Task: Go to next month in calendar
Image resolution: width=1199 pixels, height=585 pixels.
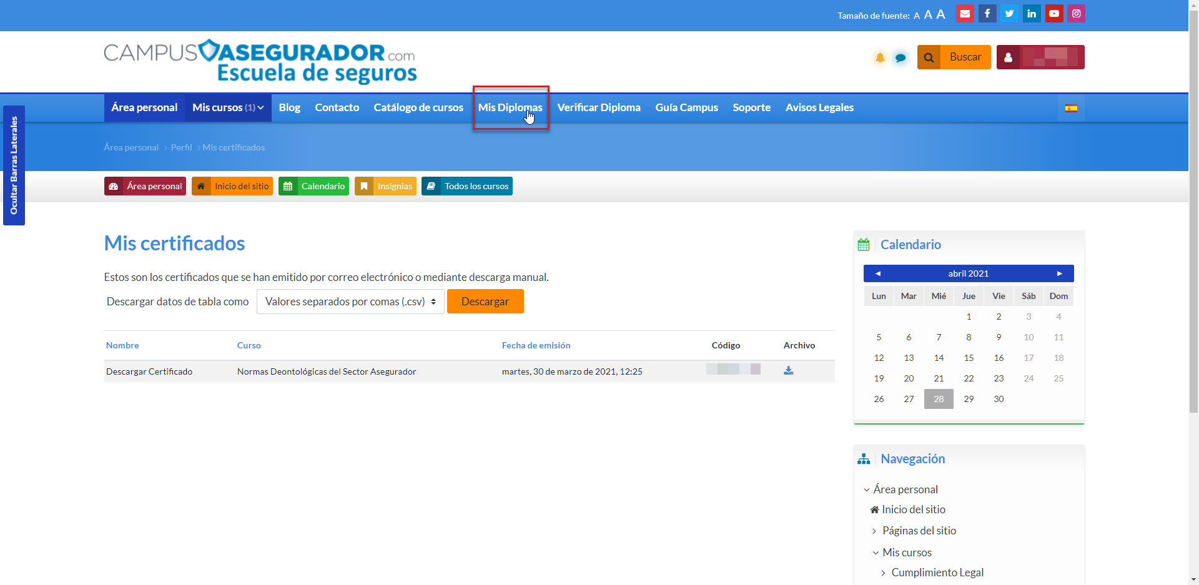Action: click(x=1059, y=273)
